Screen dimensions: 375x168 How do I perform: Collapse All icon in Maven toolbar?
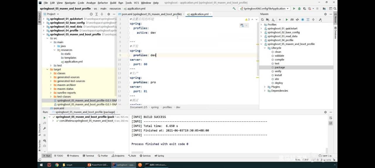[313, 20]
